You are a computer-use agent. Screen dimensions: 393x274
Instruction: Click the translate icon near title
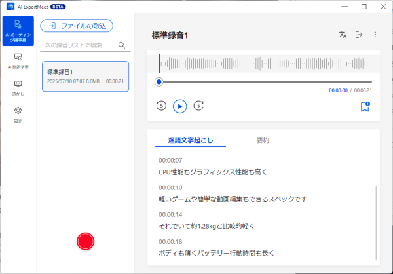[343, 35]
